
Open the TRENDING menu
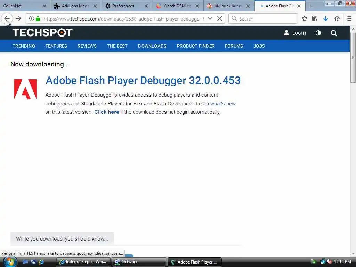click(24, 46)
